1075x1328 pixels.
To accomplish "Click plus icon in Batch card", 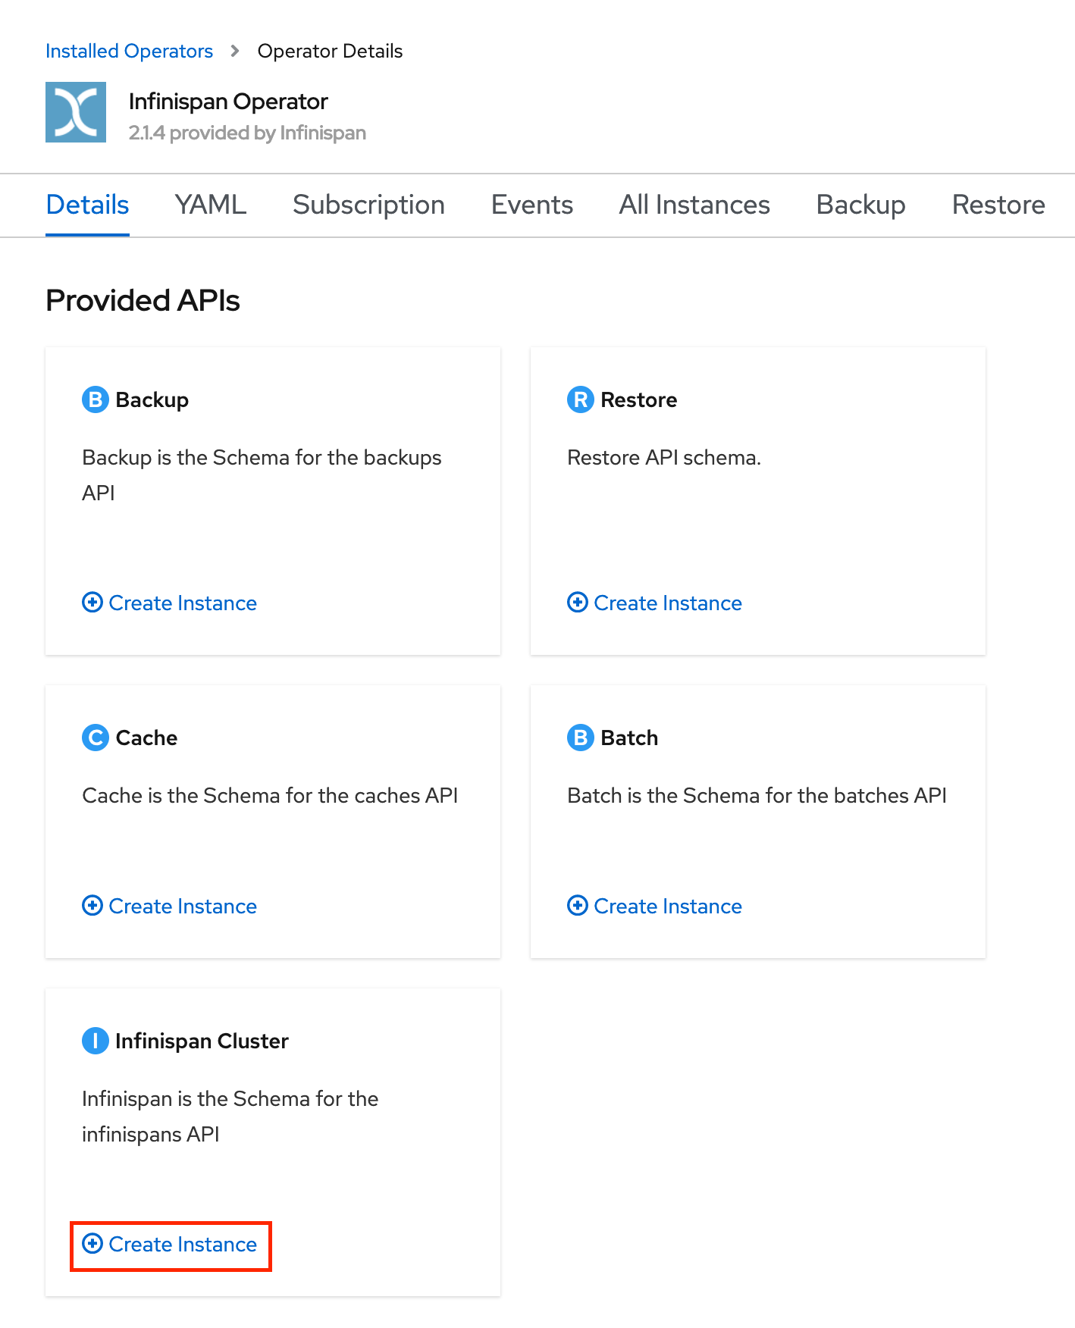I will coord(578,906).
